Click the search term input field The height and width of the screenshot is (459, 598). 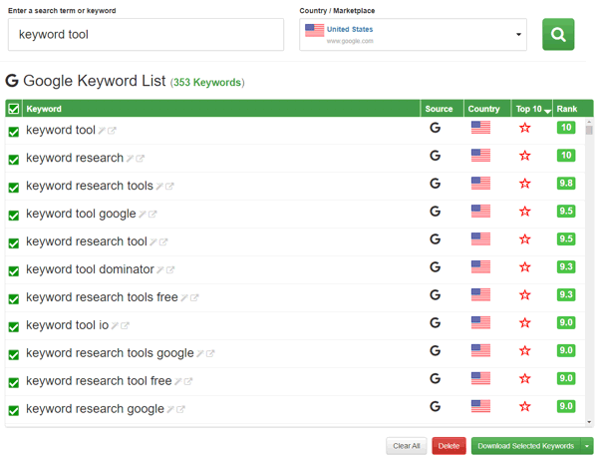point(146,34)
